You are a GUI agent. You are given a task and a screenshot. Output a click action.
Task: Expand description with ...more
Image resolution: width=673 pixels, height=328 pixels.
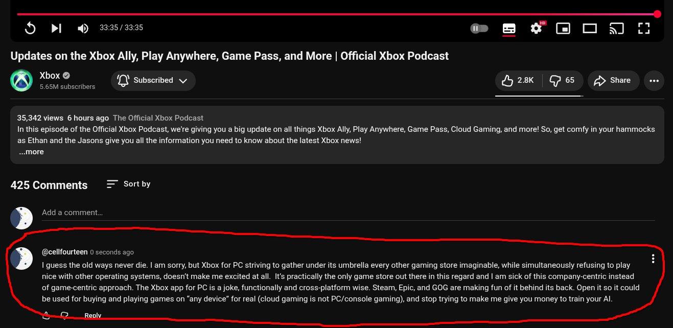point(31,152)
